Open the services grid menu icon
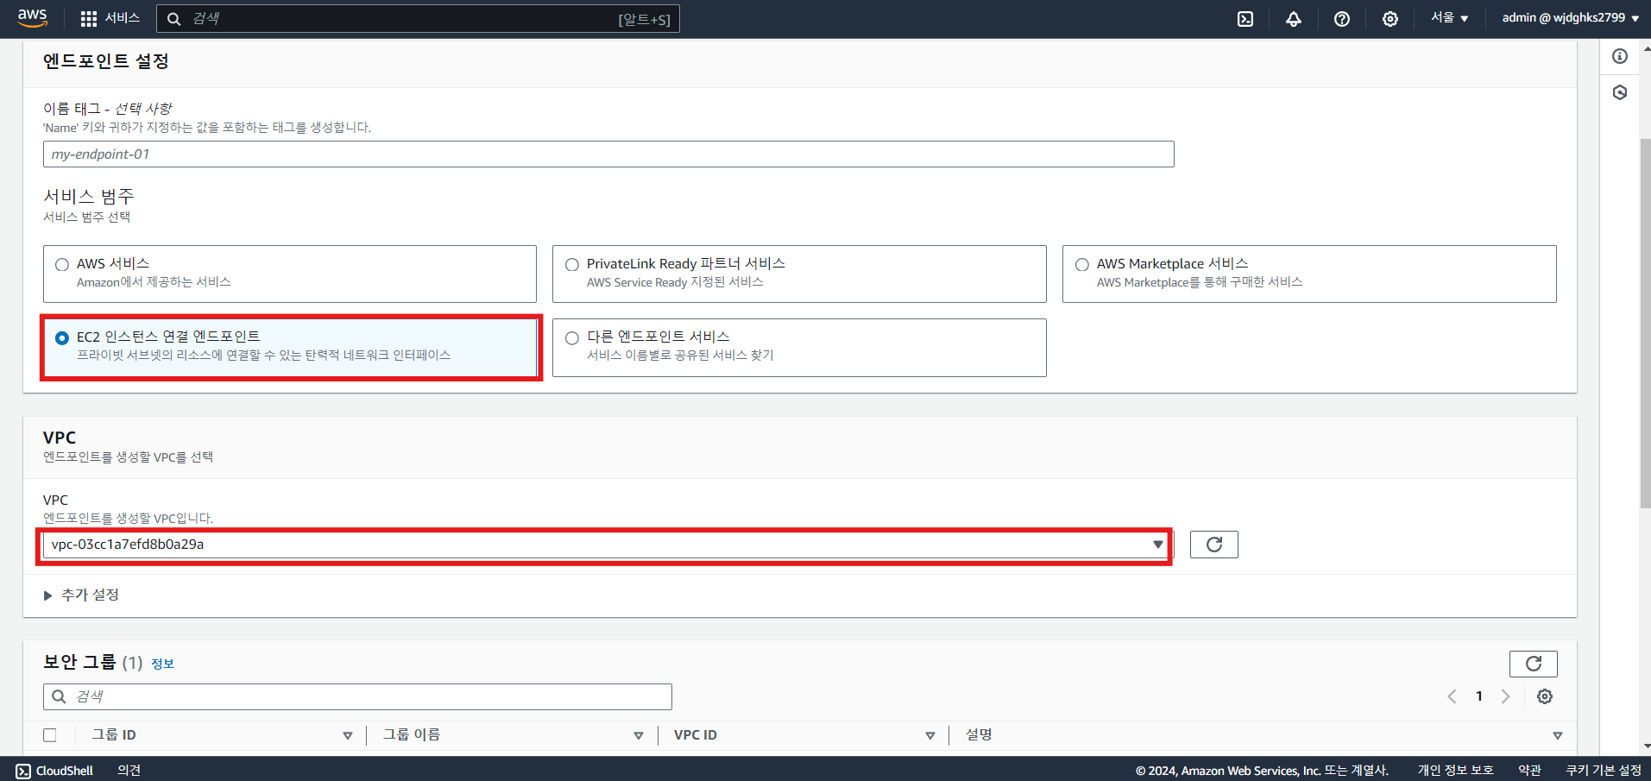The width and height of the screenshot is (1651, 781). tap(88, 19)
